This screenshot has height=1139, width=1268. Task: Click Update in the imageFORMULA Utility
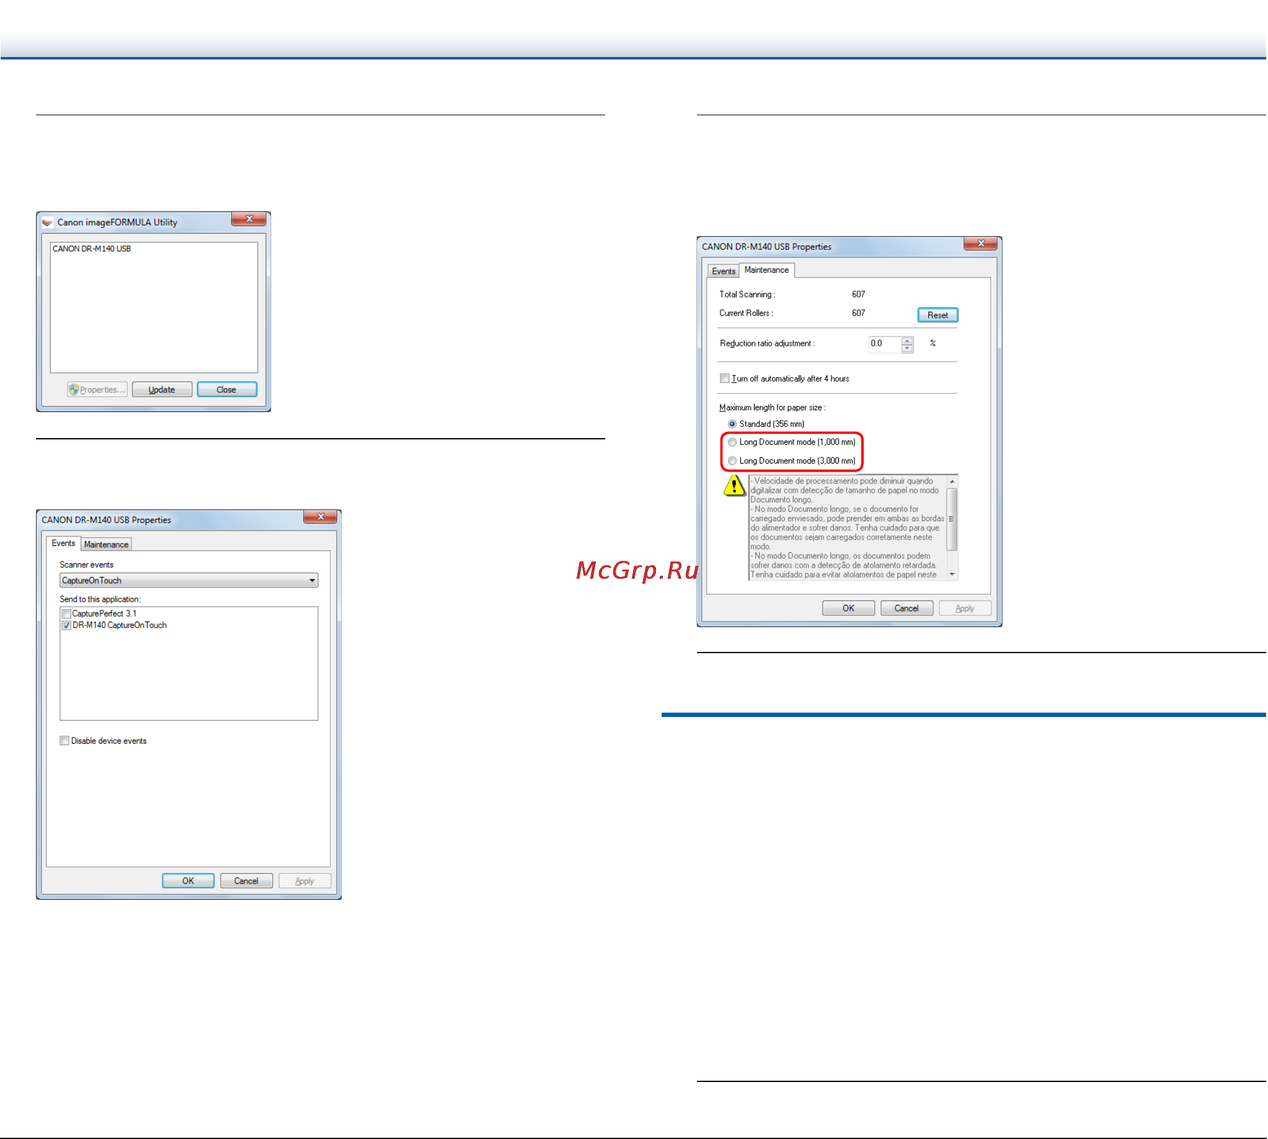pos(162,389)
